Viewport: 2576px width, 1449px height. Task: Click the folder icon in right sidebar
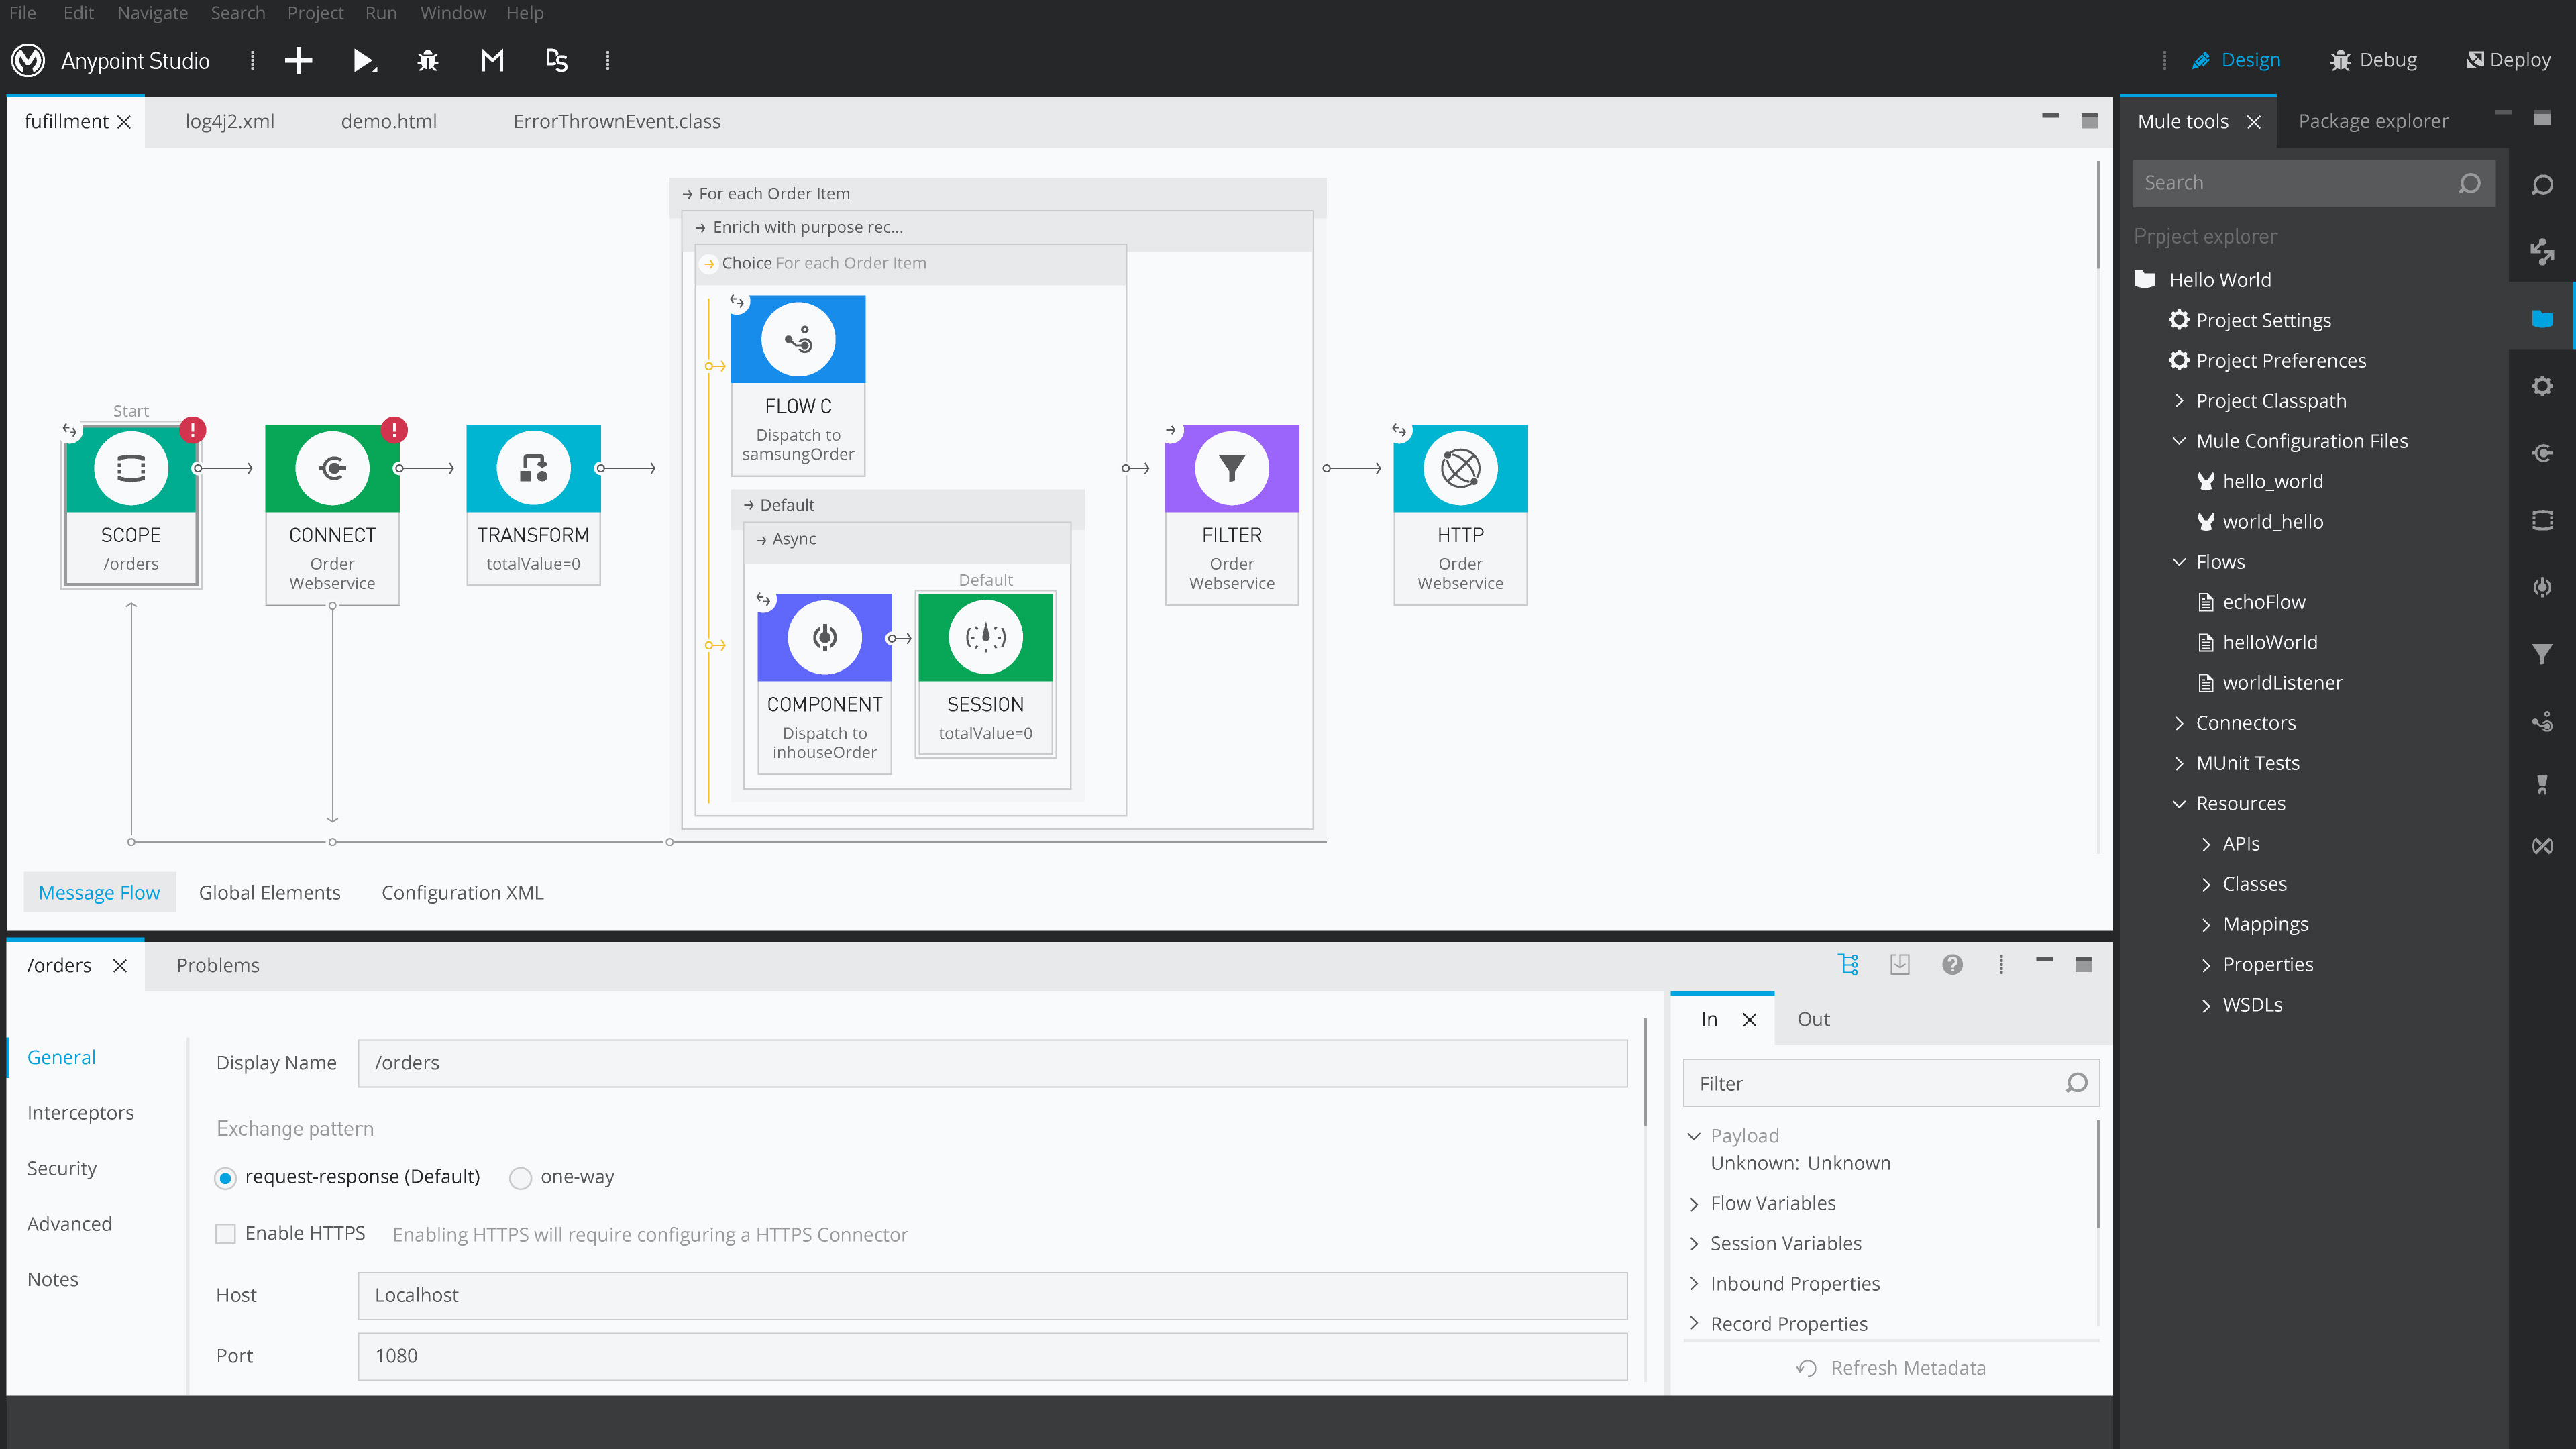click(x=2542, y=319)
